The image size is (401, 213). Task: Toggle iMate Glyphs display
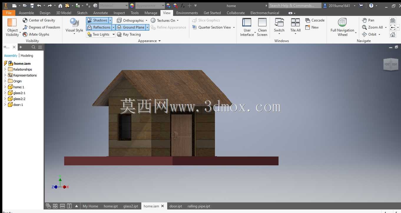pos(36,34)
